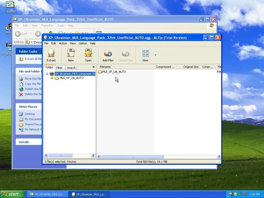Click the Start button on taskbar
Image resolution: width=264 pixels, height=198 pixels.
(x=12, y=194)
